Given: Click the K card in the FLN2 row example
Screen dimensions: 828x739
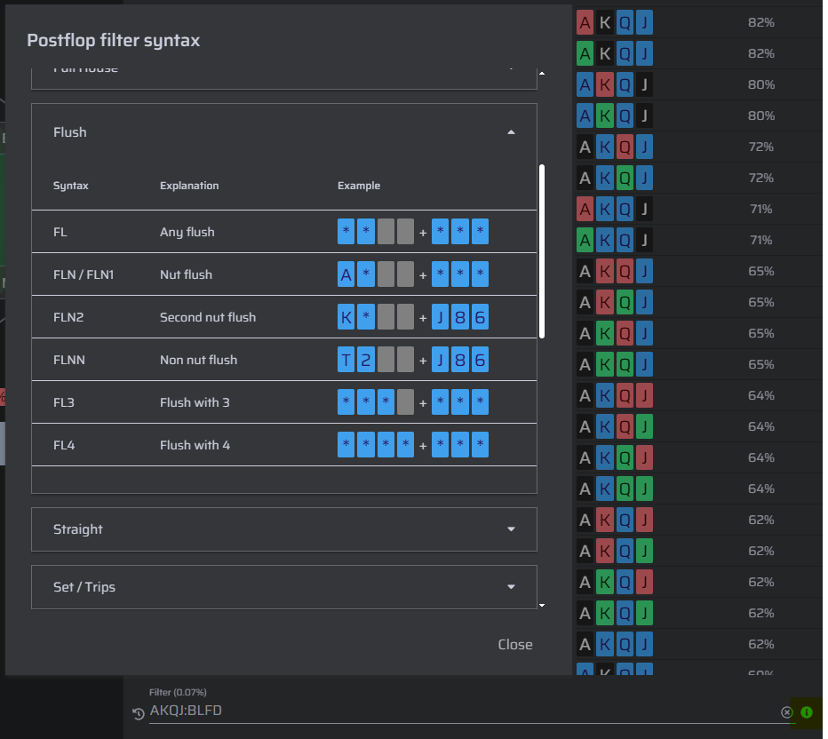Looking at the screenshot, I should [x=346, y=317].
